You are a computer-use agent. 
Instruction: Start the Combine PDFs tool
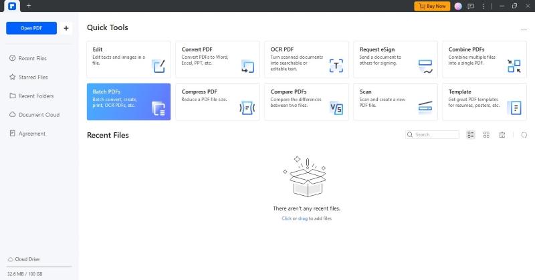[x=484, y=59]
